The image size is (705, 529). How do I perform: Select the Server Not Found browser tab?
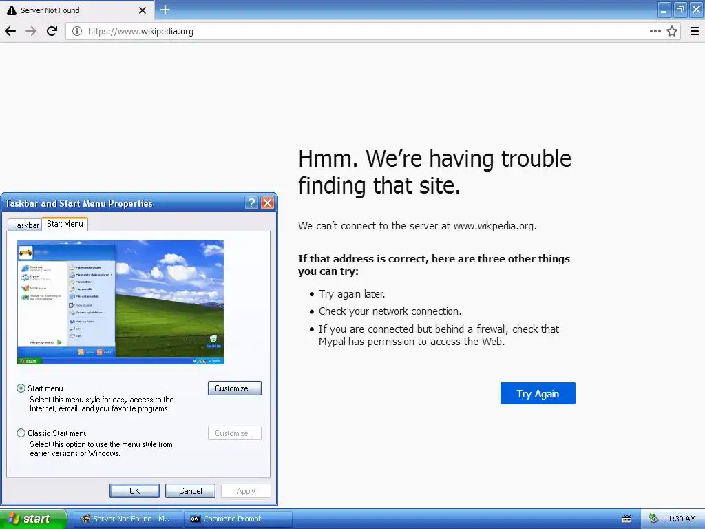click(77, 10)
